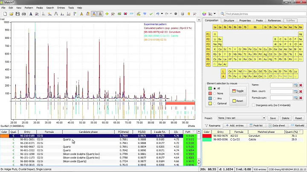Click the Candidate phase column header
The width and height of the screenshot is (307, 172).
pyautogui.click(x=88, y=132)
